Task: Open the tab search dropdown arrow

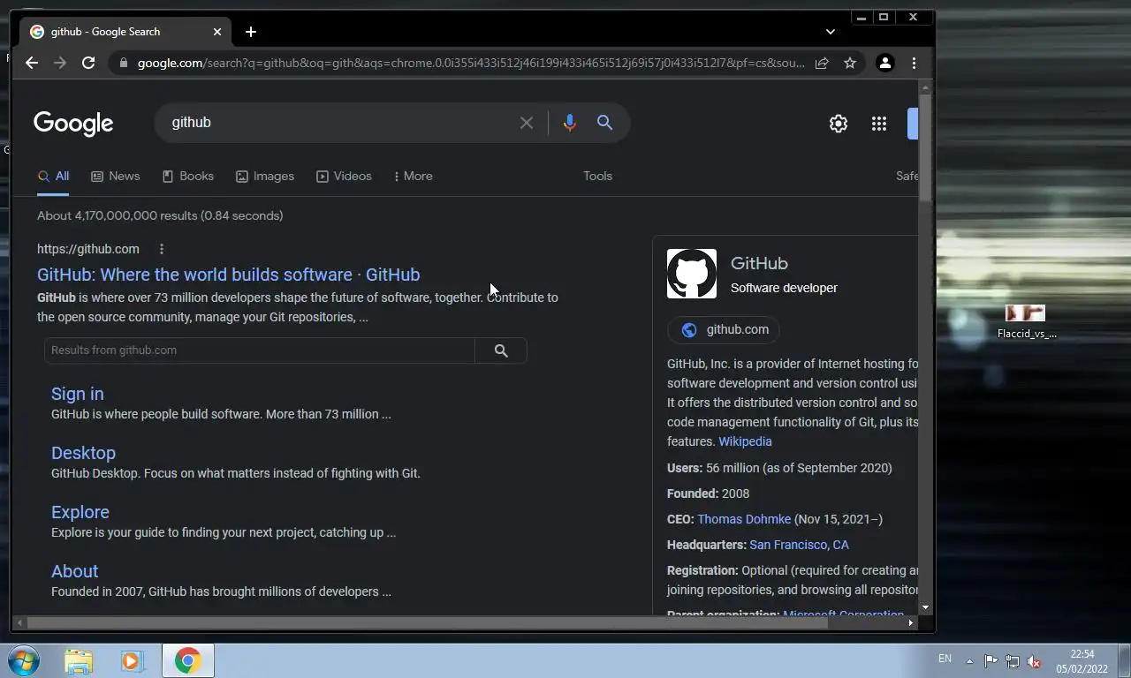Action: click(830, 32)
